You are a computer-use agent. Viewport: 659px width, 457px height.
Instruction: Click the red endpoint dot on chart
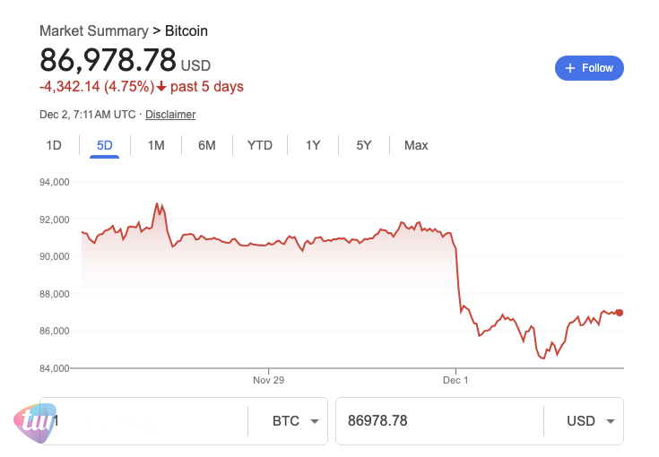click(620, 313)
